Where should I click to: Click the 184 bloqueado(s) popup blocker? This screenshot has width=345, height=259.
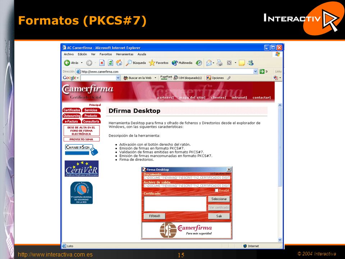pyautogui.click(x=188, y=78)
